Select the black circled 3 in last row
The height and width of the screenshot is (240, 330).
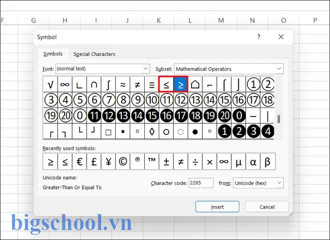point(253,131)
